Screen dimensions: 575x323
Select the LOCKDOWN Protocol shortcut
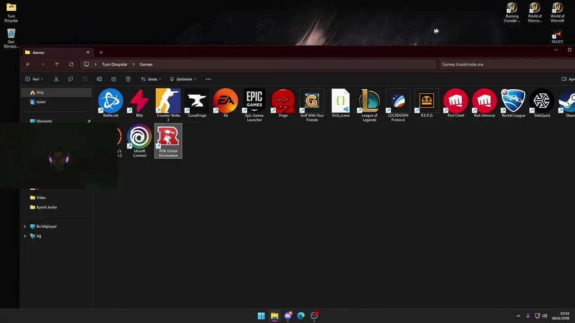pos(398,105)
